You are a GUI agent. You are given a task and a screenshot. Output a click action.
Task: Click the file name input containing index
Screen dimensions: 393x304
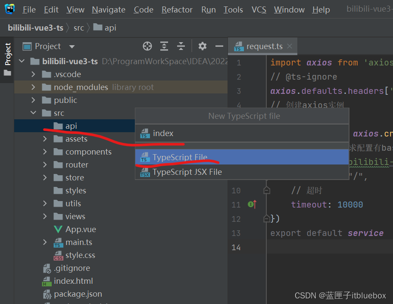(242, 133)
